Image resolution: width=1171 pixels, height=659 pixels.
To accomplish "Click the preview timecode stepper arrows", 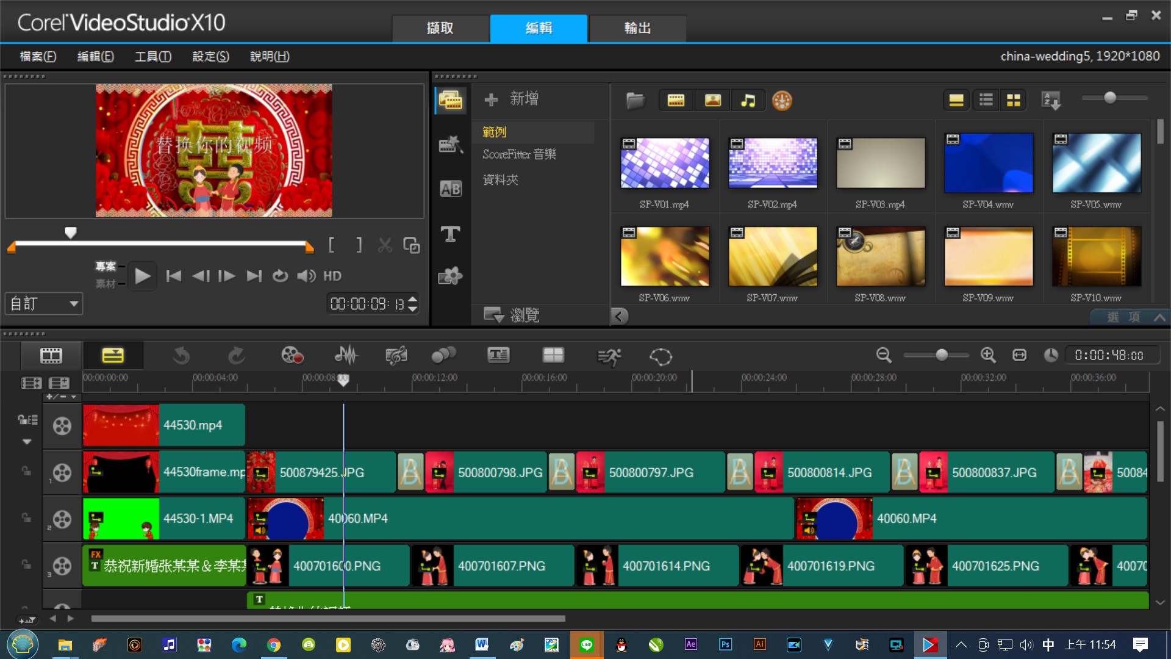I will (413, 304).
